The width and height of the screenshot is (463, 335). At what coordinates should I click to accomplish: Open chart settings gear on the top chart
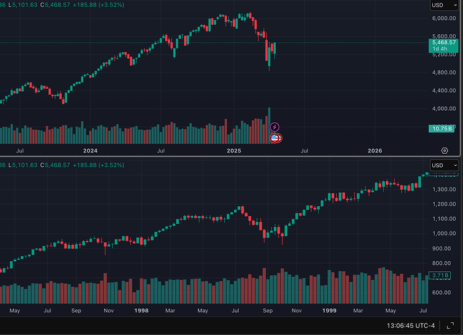click(444, 151)
